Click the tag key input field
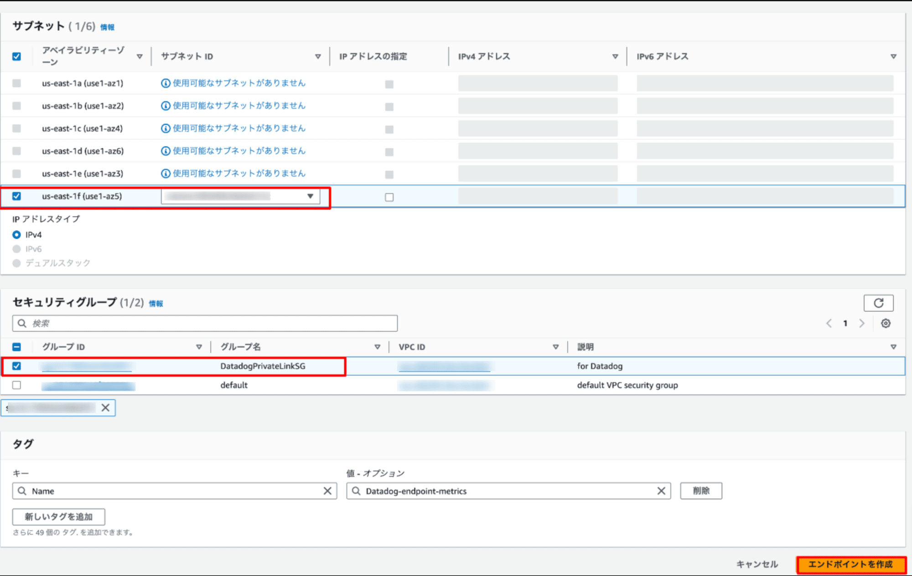 (175, 491)
